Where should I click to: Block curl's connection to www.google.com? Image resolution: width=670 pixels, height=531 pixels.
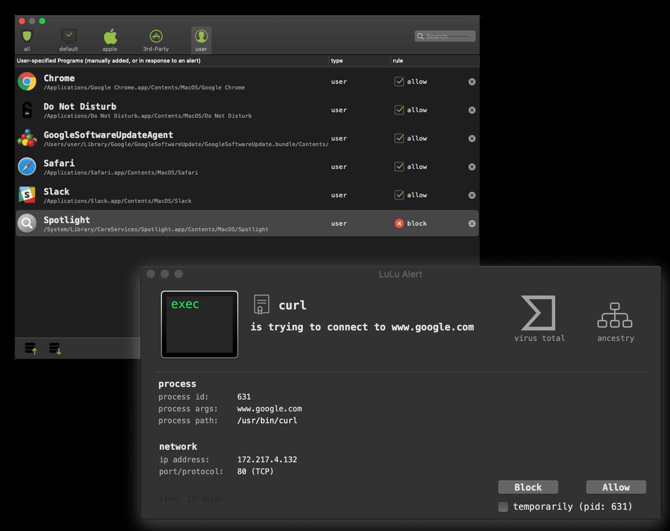tap(528, 487)
